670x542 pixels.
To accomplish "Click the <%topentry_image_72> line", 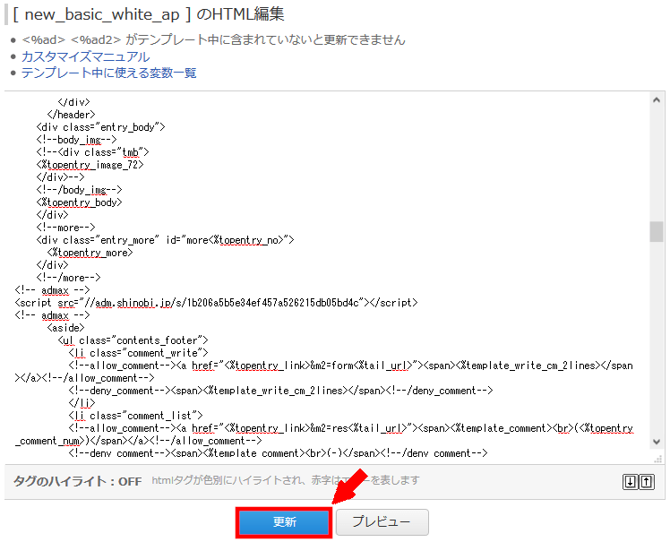I will pyautogui.click(x=90, y=165).
